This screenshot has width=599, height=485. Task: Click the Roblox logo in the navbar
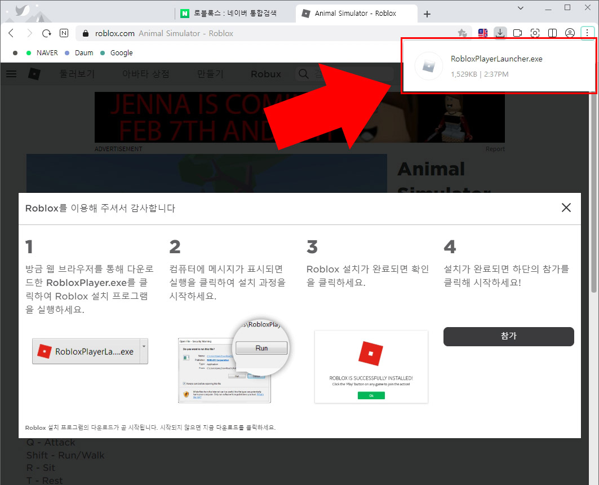click(33, 73)
